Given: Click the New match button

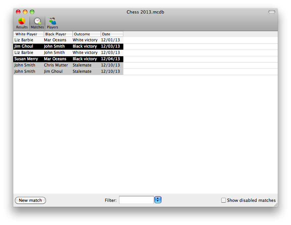Looking at the screenshot, I should coord(30,200).
